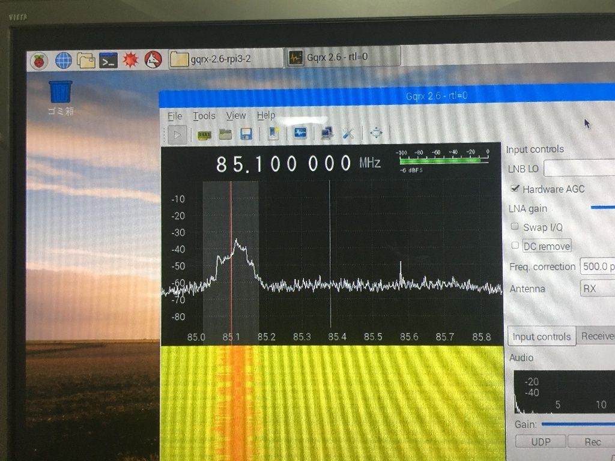Open the View menu
This screenshot has width=615, height=461.
tap(235, 116)
